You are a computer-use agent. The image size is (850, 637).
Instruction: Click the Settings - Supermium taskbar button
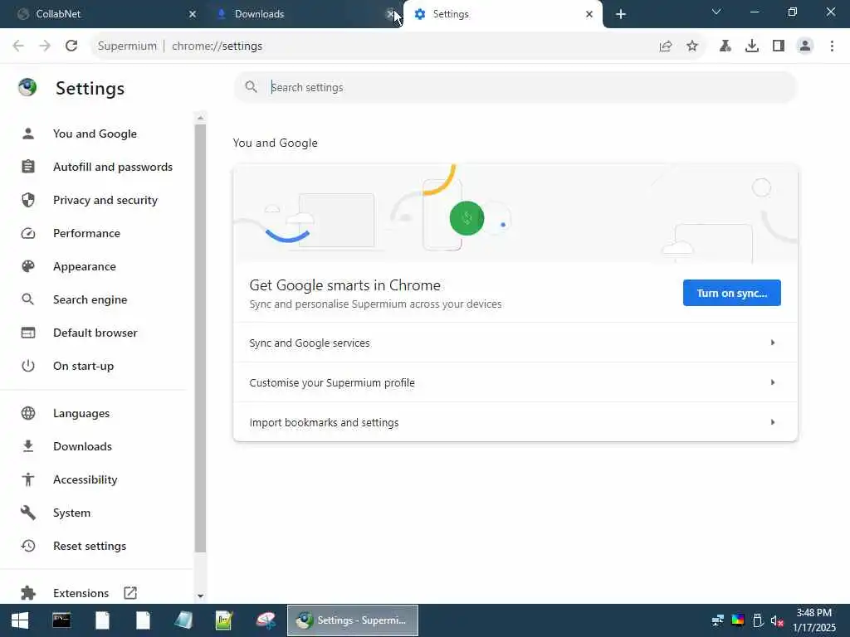coord(352,620)
